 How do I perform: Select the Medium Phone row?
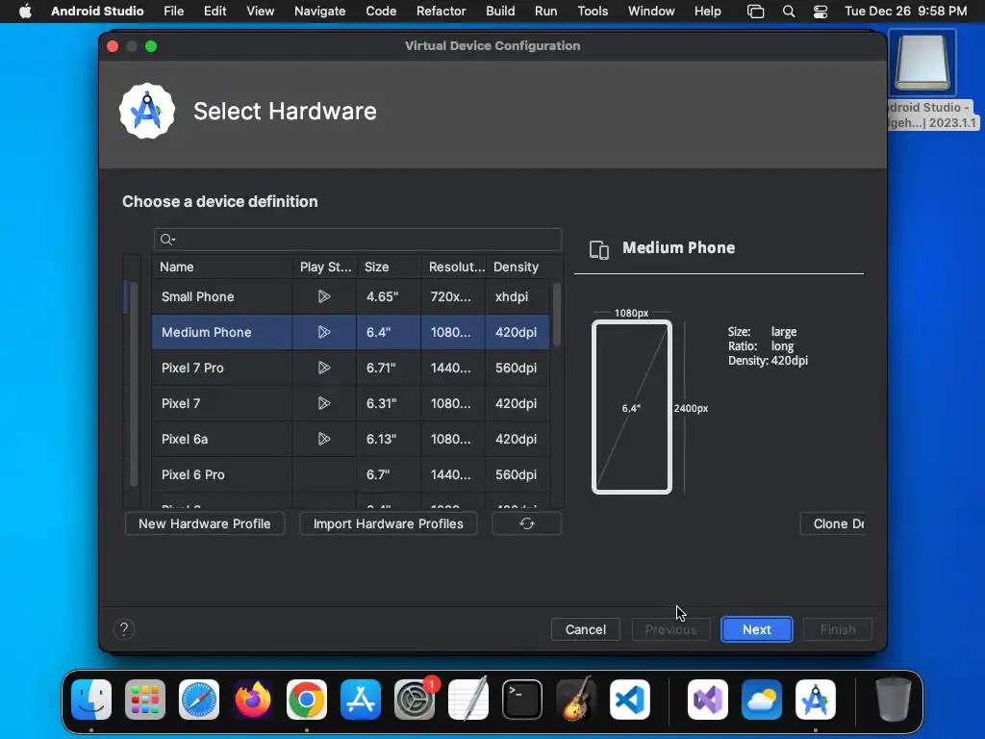point(350,332)
